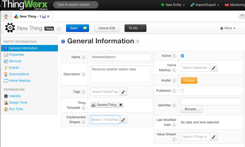
Task: Click the comment icon on Save button
Action: [85, 28]
